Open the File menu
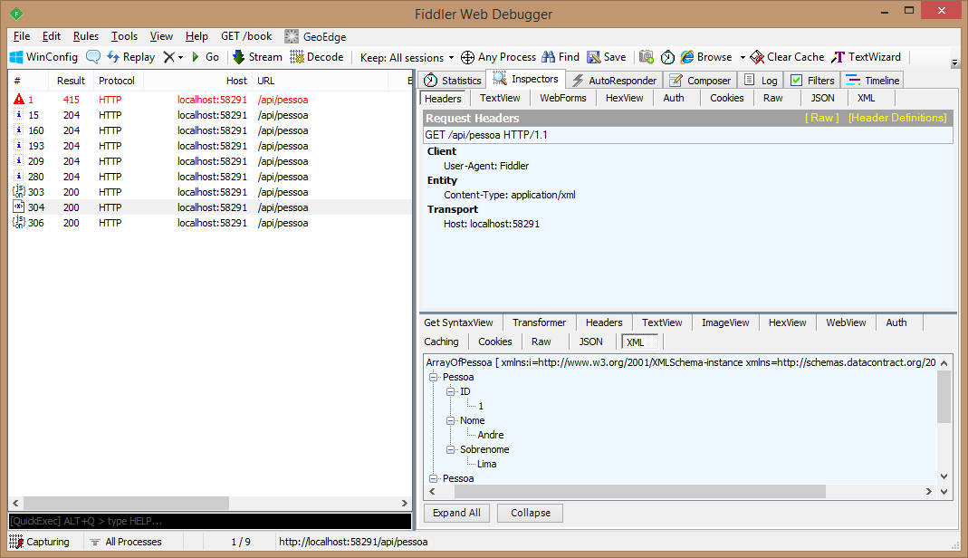The image size is (968, 558). (22, 36)
